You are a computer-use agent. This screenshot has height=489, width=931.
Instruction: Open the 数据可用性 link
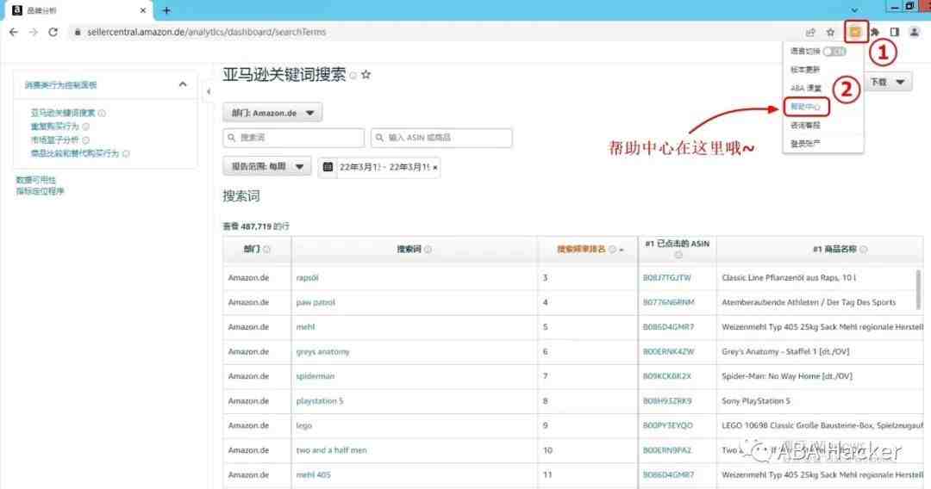35,180
